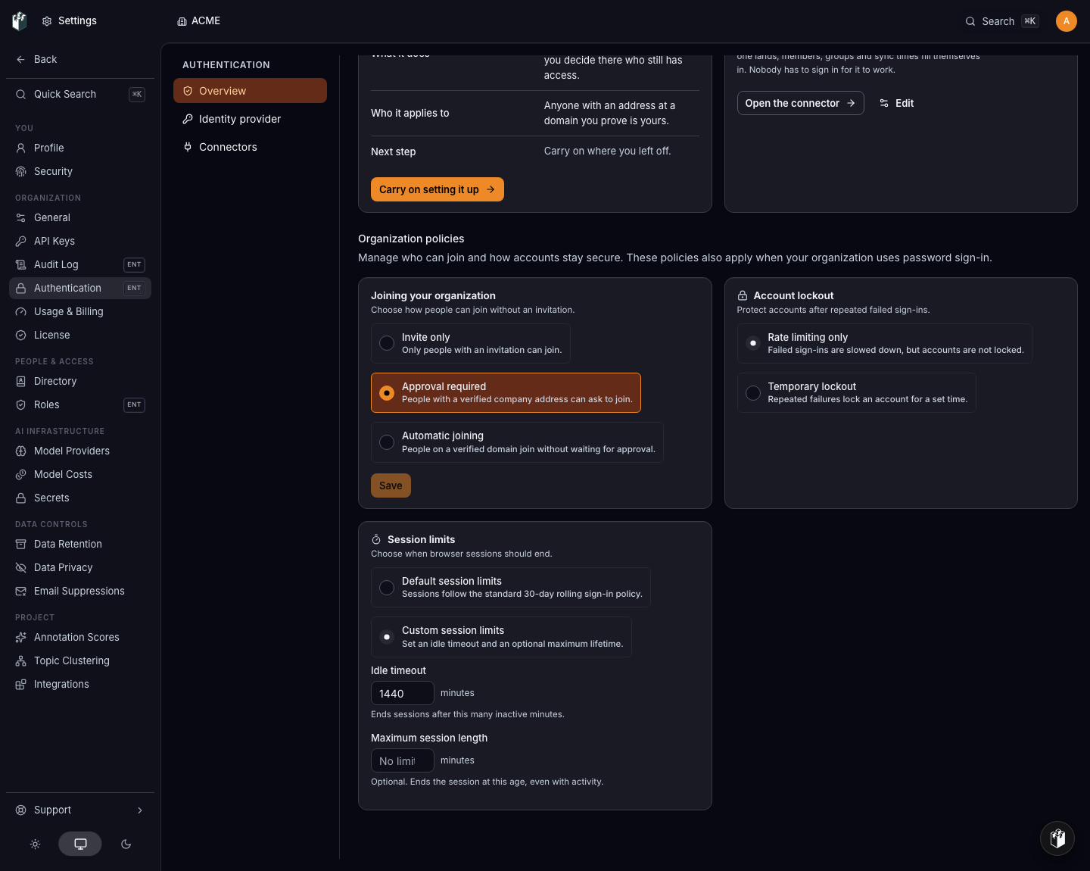
Task: Click the Model Costs icon
Action: tap(21, 474)
